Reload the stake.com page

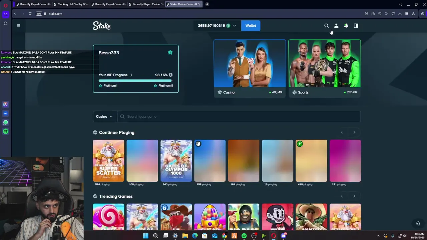pos(30,14)
